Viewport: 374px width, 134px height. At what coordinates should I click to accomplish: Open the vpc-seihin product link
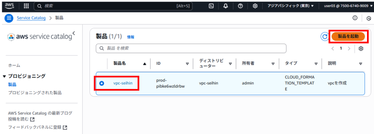click(x=123, y=83)
